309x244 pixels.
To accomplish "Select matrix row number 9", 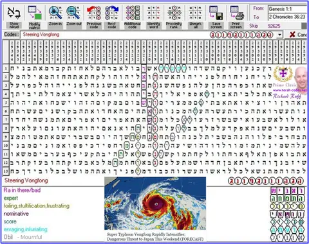I will coord(6,137).
